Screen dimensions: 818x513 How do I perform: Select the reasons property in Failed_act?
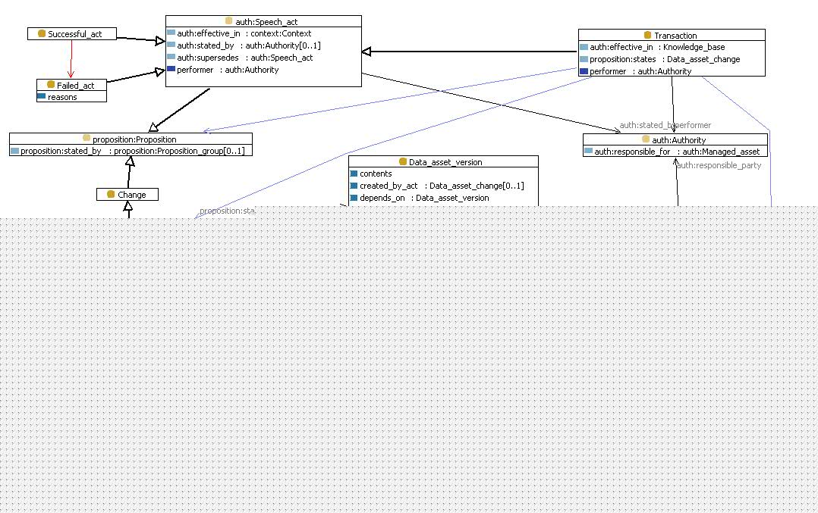point(62,97)
